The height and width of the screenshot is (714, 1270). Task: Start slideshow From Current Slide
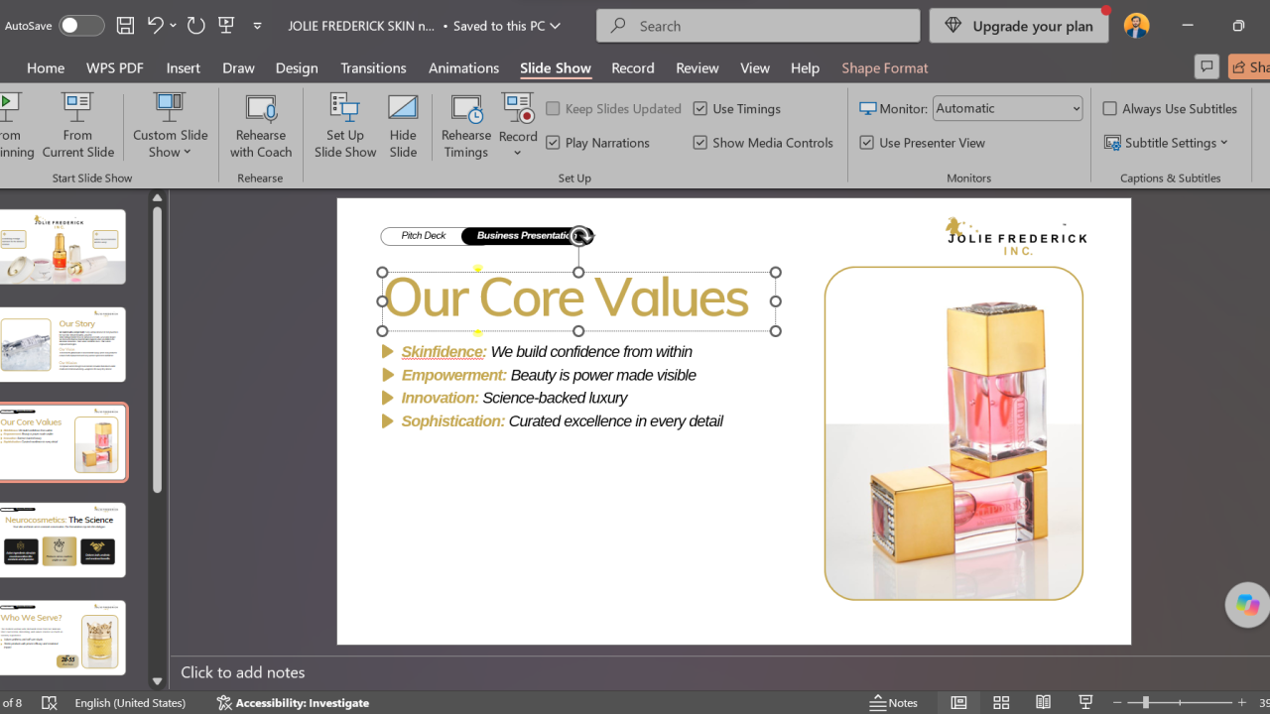(77, 125)
